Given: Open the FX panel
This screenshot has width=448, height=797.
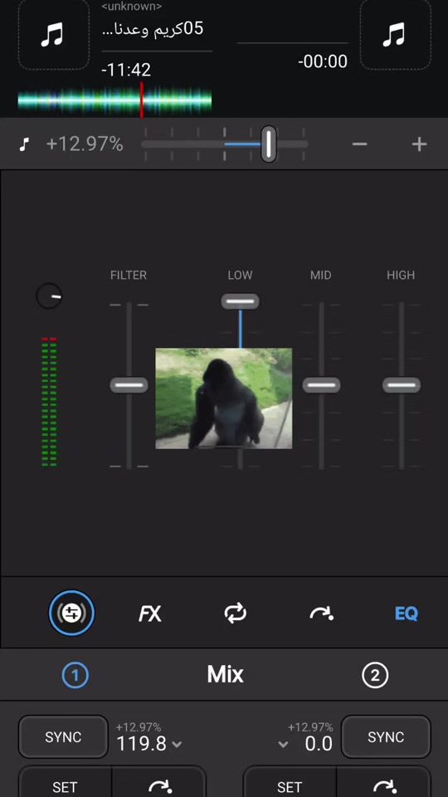Looking at the screenshot, I should pyautogui.click(x=150, y=614).
